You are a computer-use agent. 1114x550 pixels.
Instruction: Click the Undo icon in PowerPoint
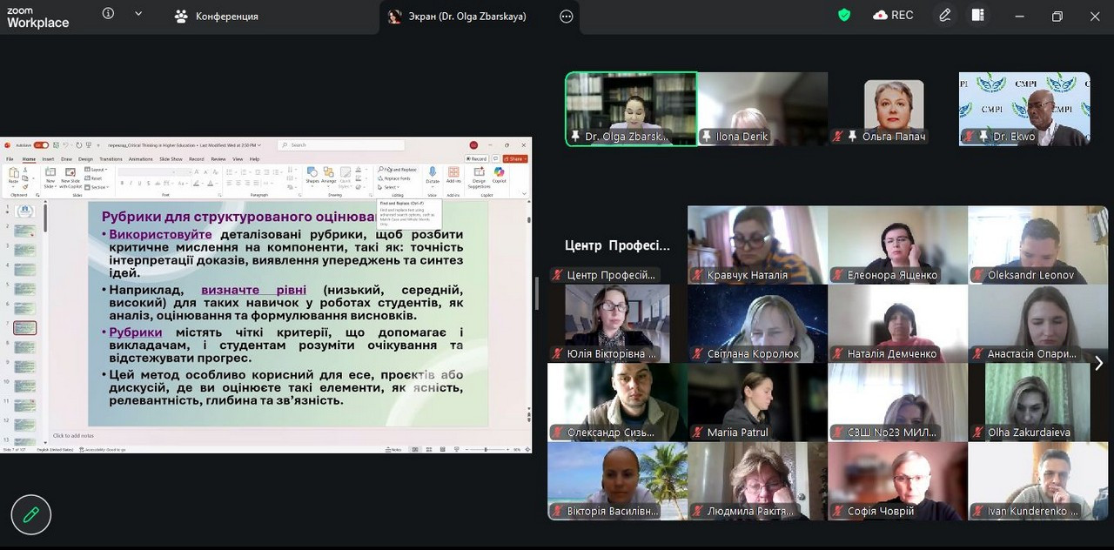(66, 145)
